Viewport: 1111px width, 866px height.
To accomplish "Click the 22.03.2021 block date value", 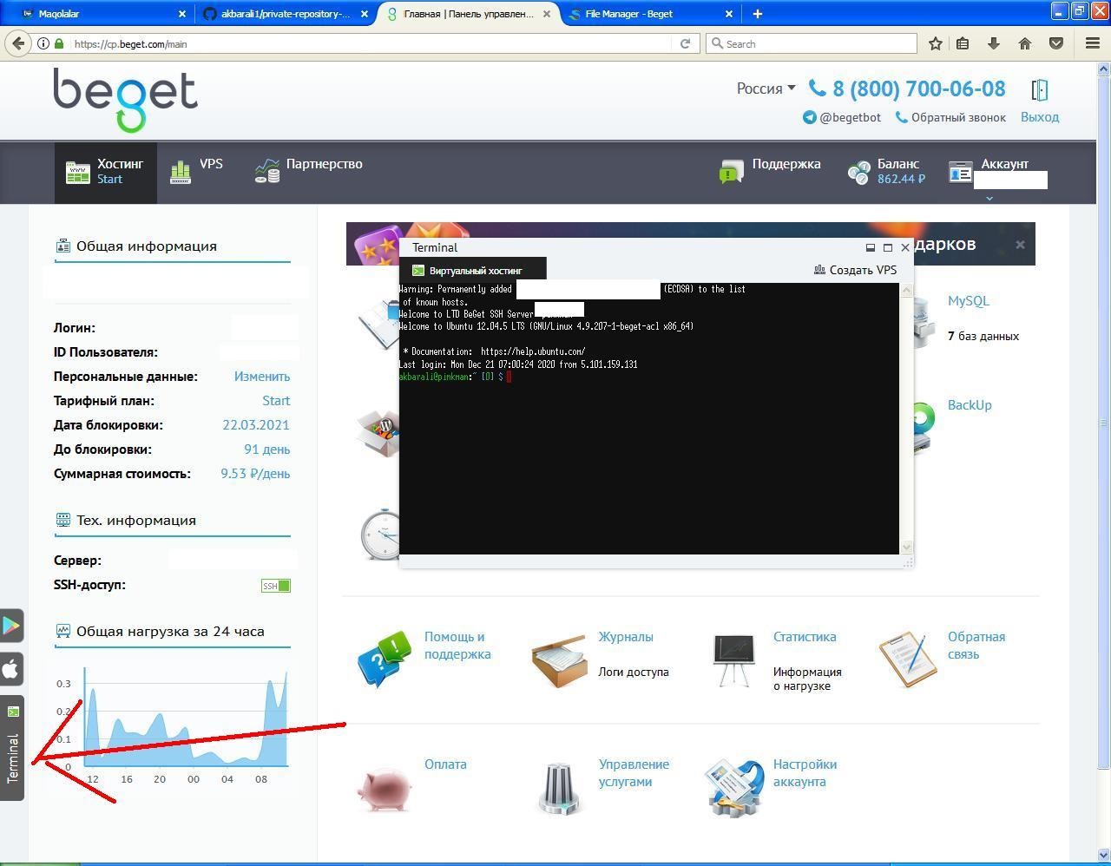I will point(256,425).
